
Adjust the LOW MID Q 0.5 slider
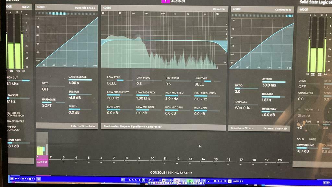(149, 81)
